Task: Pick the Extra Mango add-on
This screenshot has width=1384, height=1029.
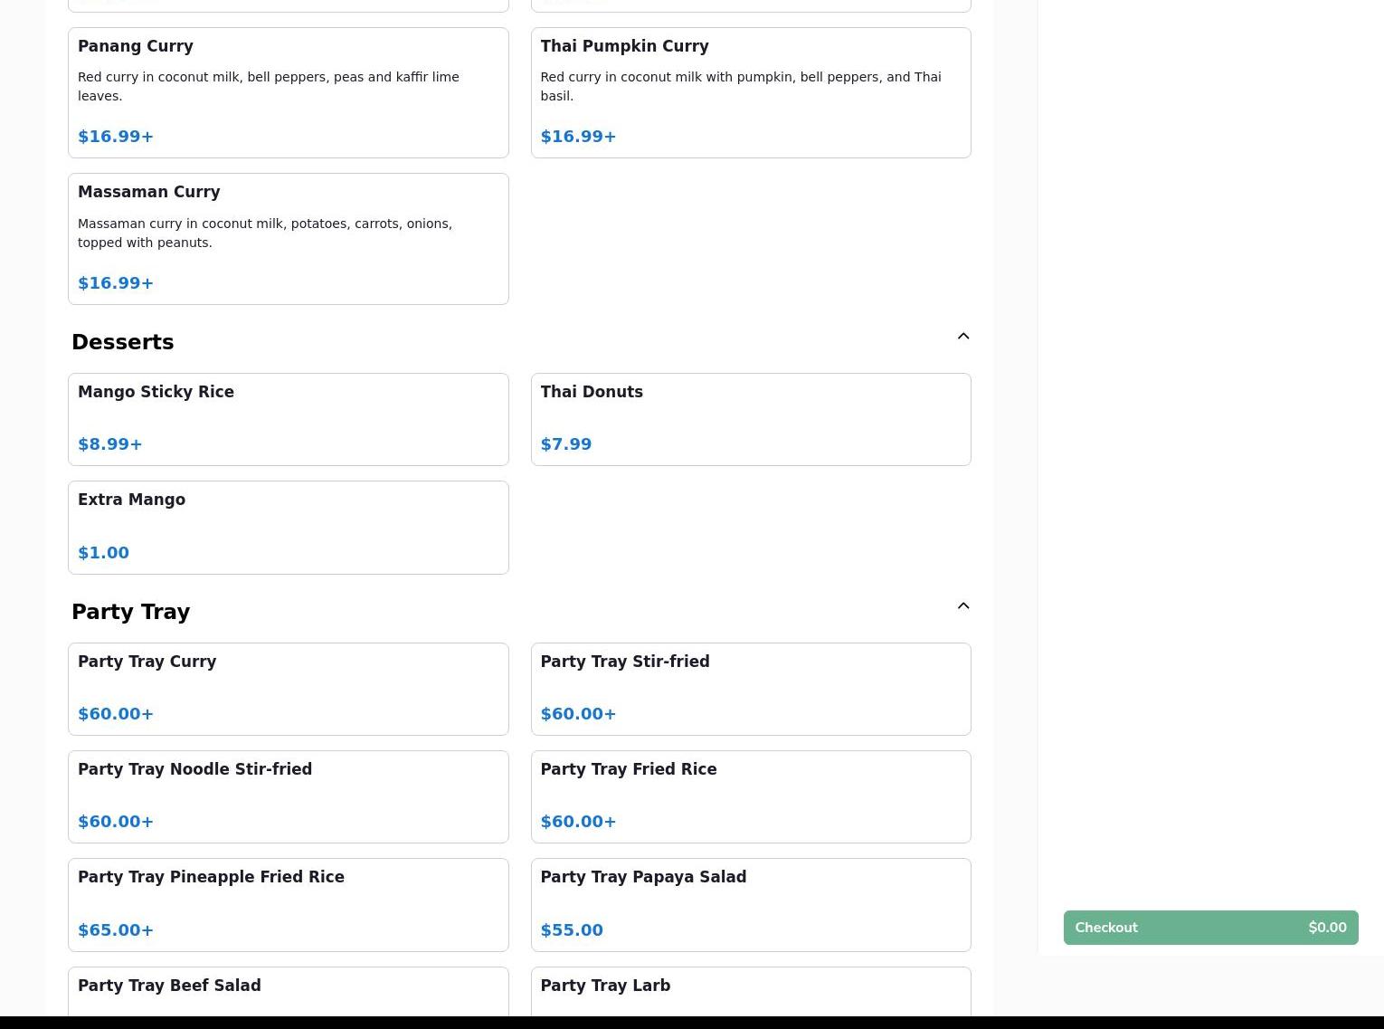Action: pyautogui.click(x=288, y=527)
